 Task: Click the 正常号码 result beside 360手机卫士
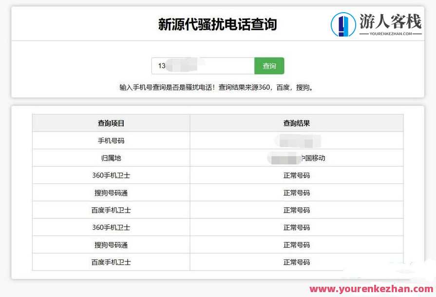[296, 175]
